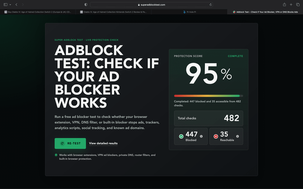
Task: Show info for Reachable count
Action: (x=237, y=137)
